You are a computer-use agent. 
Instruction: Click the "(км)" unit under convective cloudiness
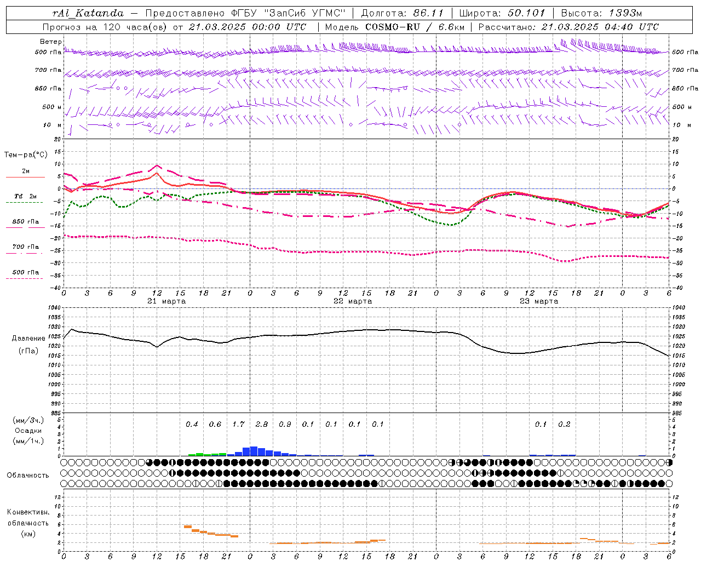28,534
